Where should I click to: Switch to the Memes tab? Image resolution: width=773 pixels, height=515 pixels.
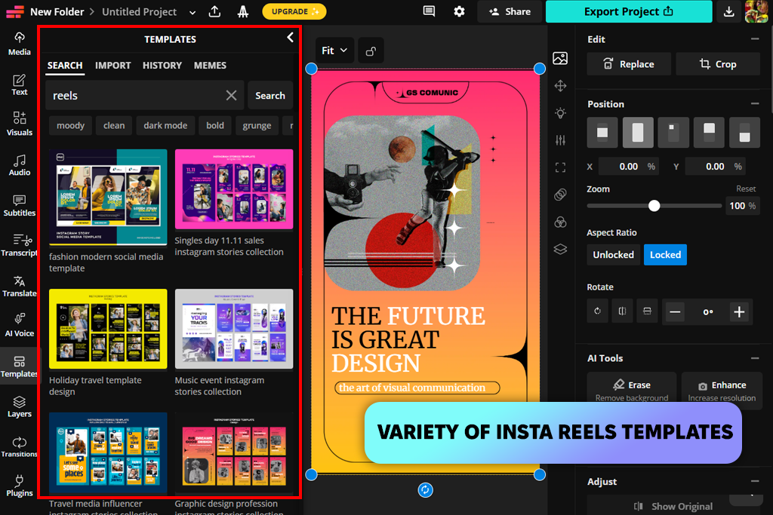(210, 66)
